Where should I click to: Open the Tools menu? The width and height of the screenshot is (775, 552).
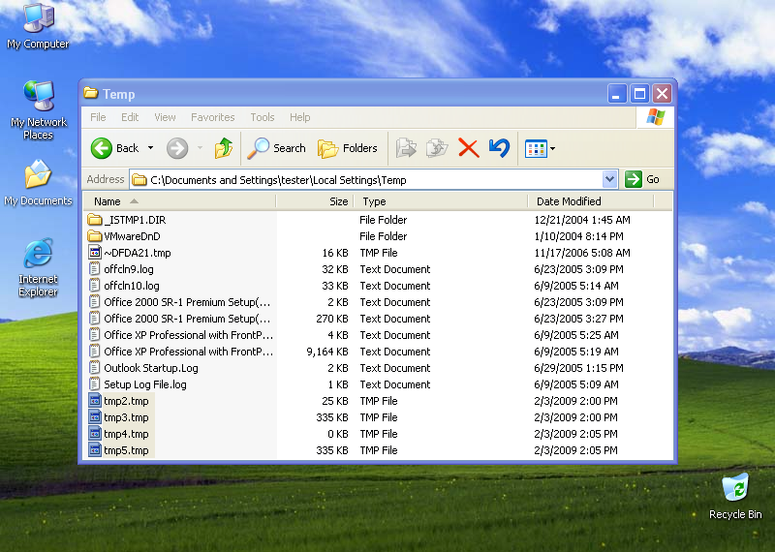click(x=262, y=117)
